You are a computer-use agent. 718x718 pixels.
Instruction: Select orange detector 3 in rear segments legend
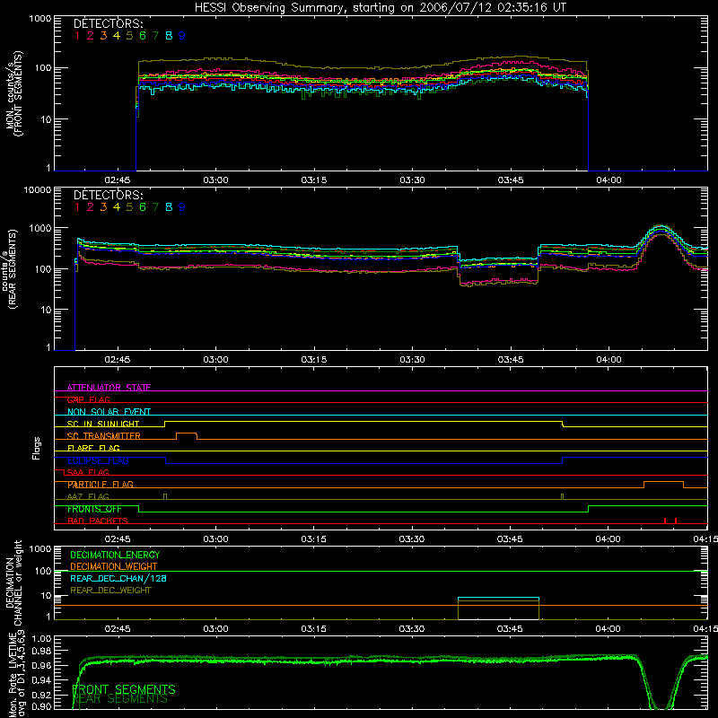[x=103, y=207]
